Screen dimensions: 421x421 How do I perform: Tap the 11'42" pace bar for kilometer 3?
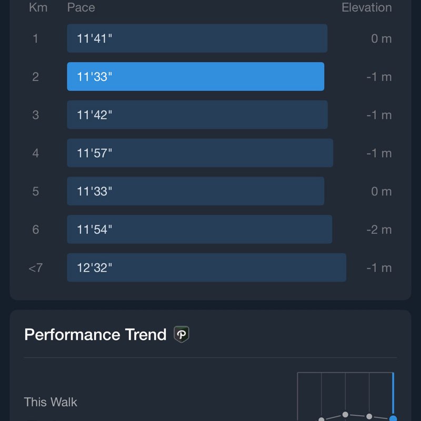(x=197, y=115)
